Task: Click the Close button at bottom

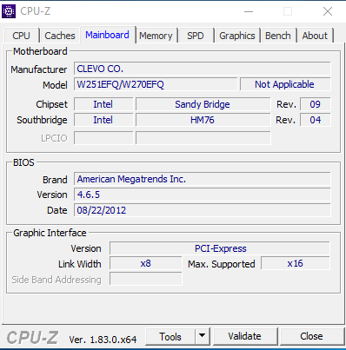Action: pos(311,336)
